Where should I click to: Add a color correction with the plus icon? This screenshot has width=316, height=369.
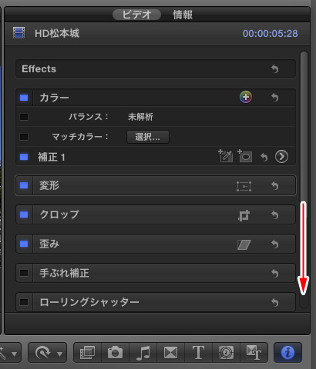pyautogui.click(x=246, y=97)
